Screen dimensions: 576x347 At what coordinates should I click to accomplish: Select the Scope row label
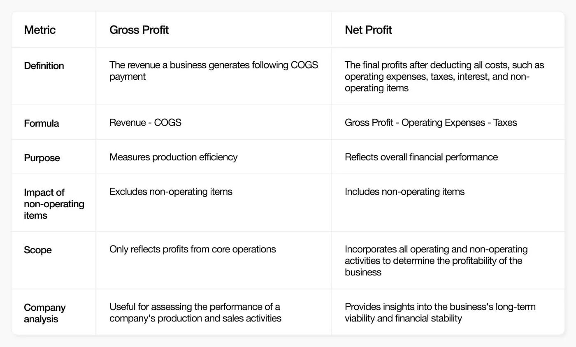coord(38,250)
